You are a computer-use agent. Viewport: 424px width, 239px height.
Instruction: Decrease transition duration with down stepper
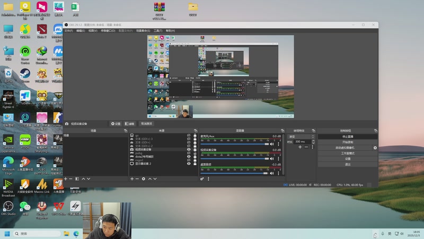[x=313, y=143]
